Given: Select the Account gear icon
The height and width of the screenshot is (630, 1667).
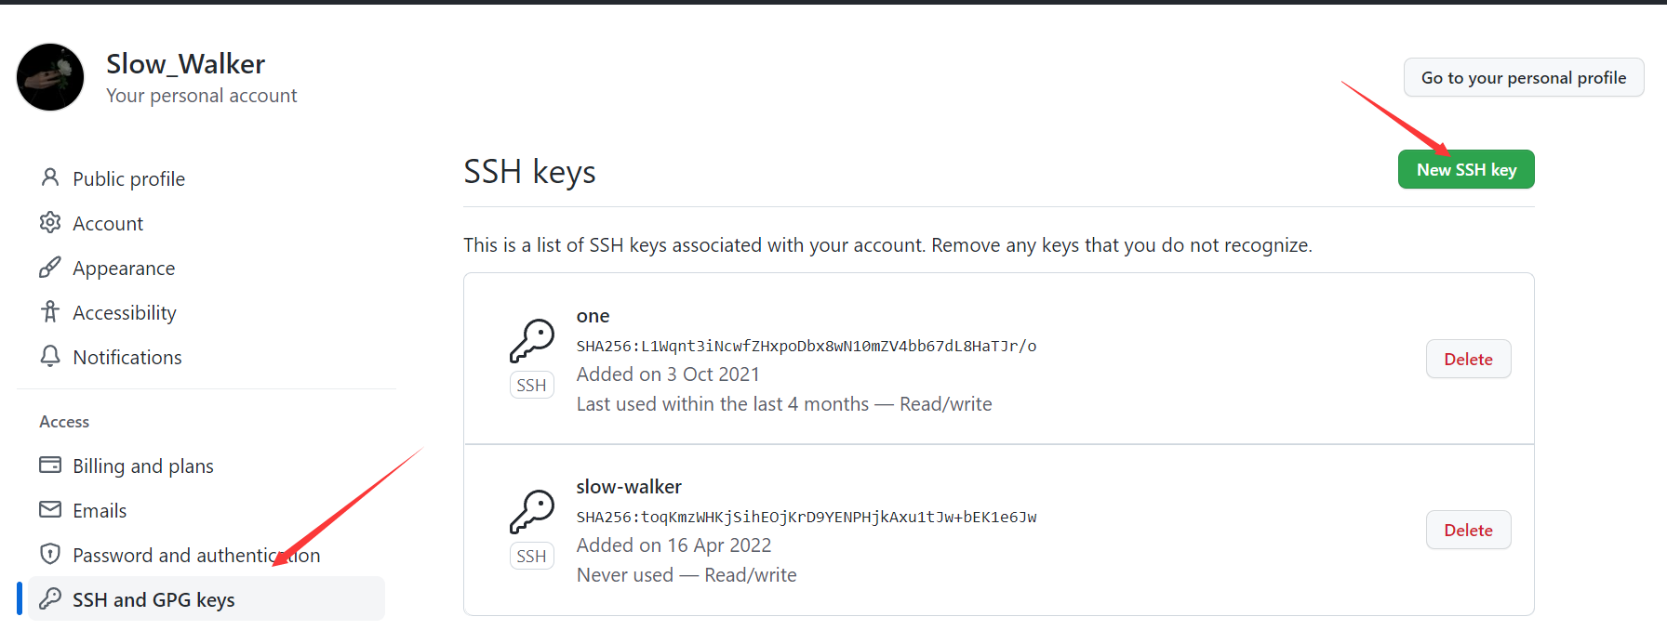Looking at the screenshot, I should tap(50, 223).
